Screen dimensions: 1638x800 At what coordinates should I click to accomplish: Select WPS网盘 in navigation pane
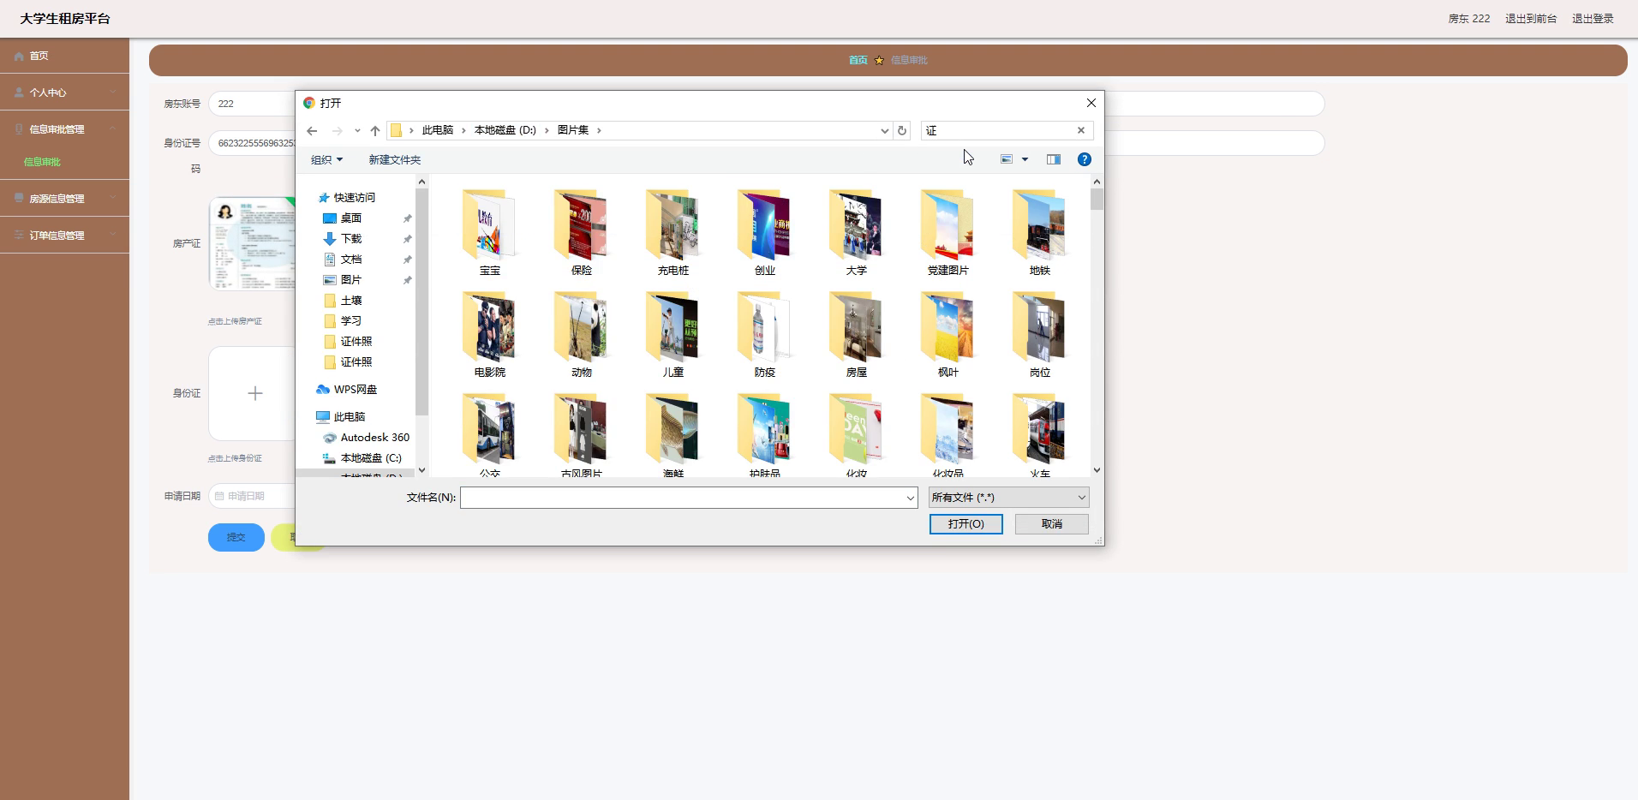(x=355, y=390)
